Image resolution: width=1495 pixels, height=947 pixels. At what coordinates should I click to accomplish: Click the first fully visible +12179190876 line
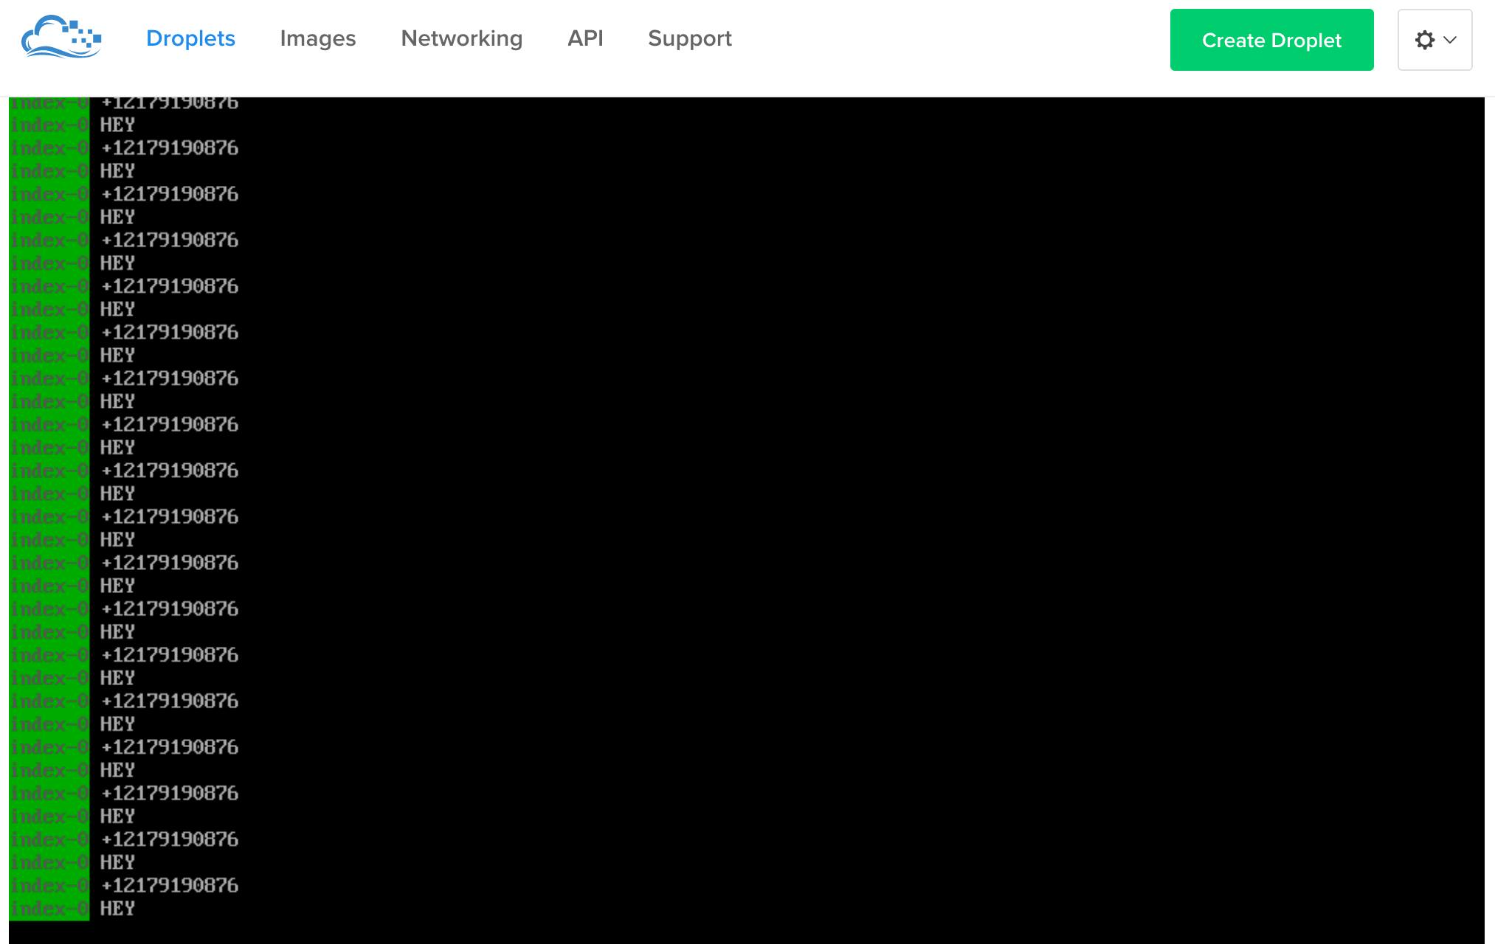pos(170,148)
